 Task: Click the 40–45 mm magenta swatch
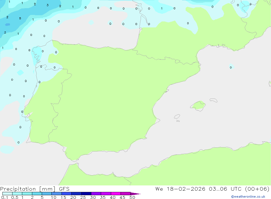[116, 194]
